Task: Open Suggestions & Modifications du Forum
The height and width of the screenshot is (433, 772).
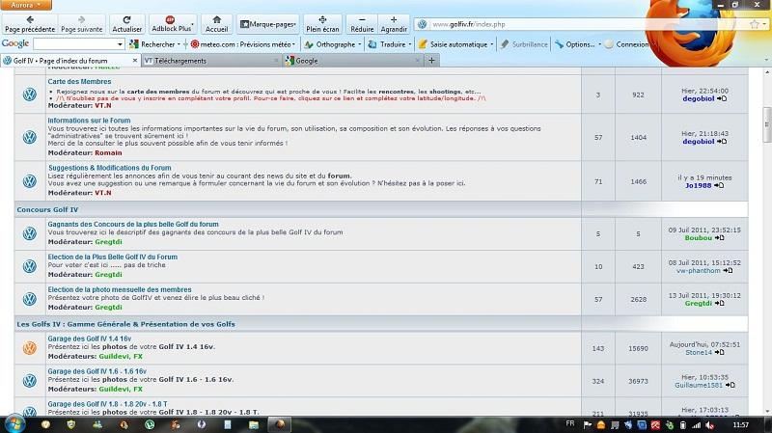Action: tap(110, 168)
